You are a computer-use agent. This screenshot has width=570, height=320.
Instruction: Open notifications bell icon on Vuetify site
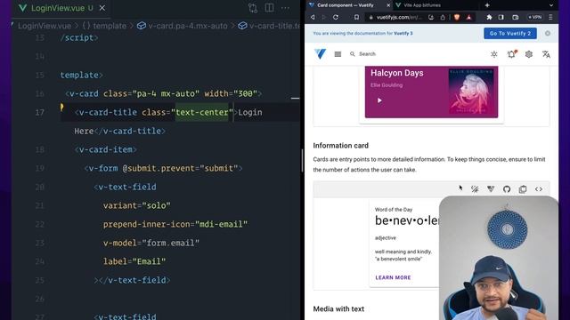[511, 54]
